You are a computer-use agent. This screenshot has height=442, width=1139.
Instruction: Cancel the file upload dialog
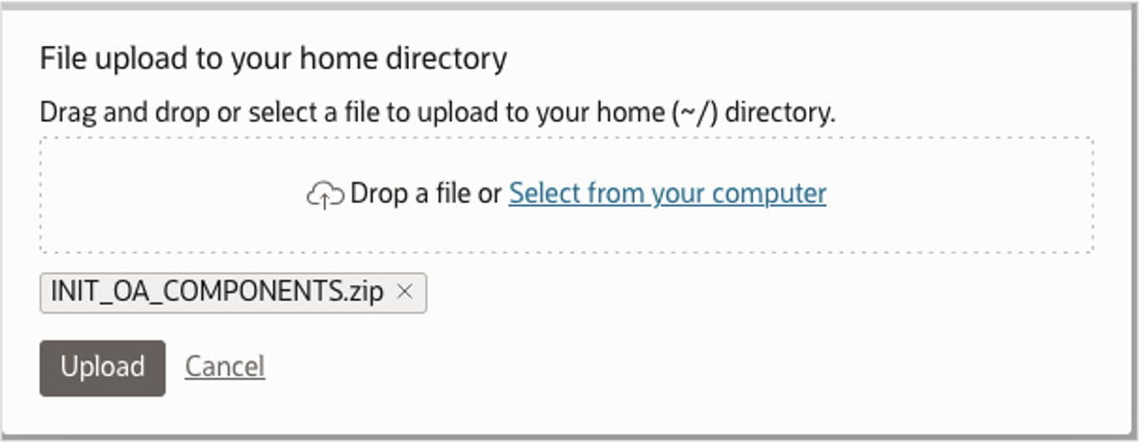click(x=224, y=367)
